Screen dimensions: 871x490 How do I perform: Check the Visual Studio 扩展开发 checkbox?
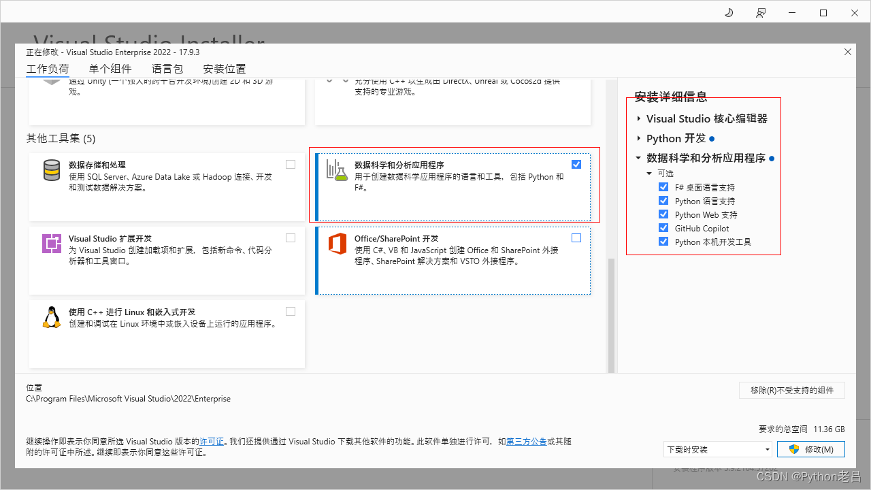click(291, 238)
